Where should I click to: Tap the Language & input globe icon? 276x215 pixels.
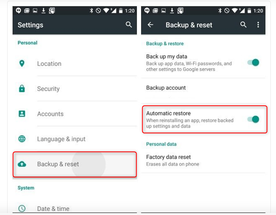[x=22, y=139]
